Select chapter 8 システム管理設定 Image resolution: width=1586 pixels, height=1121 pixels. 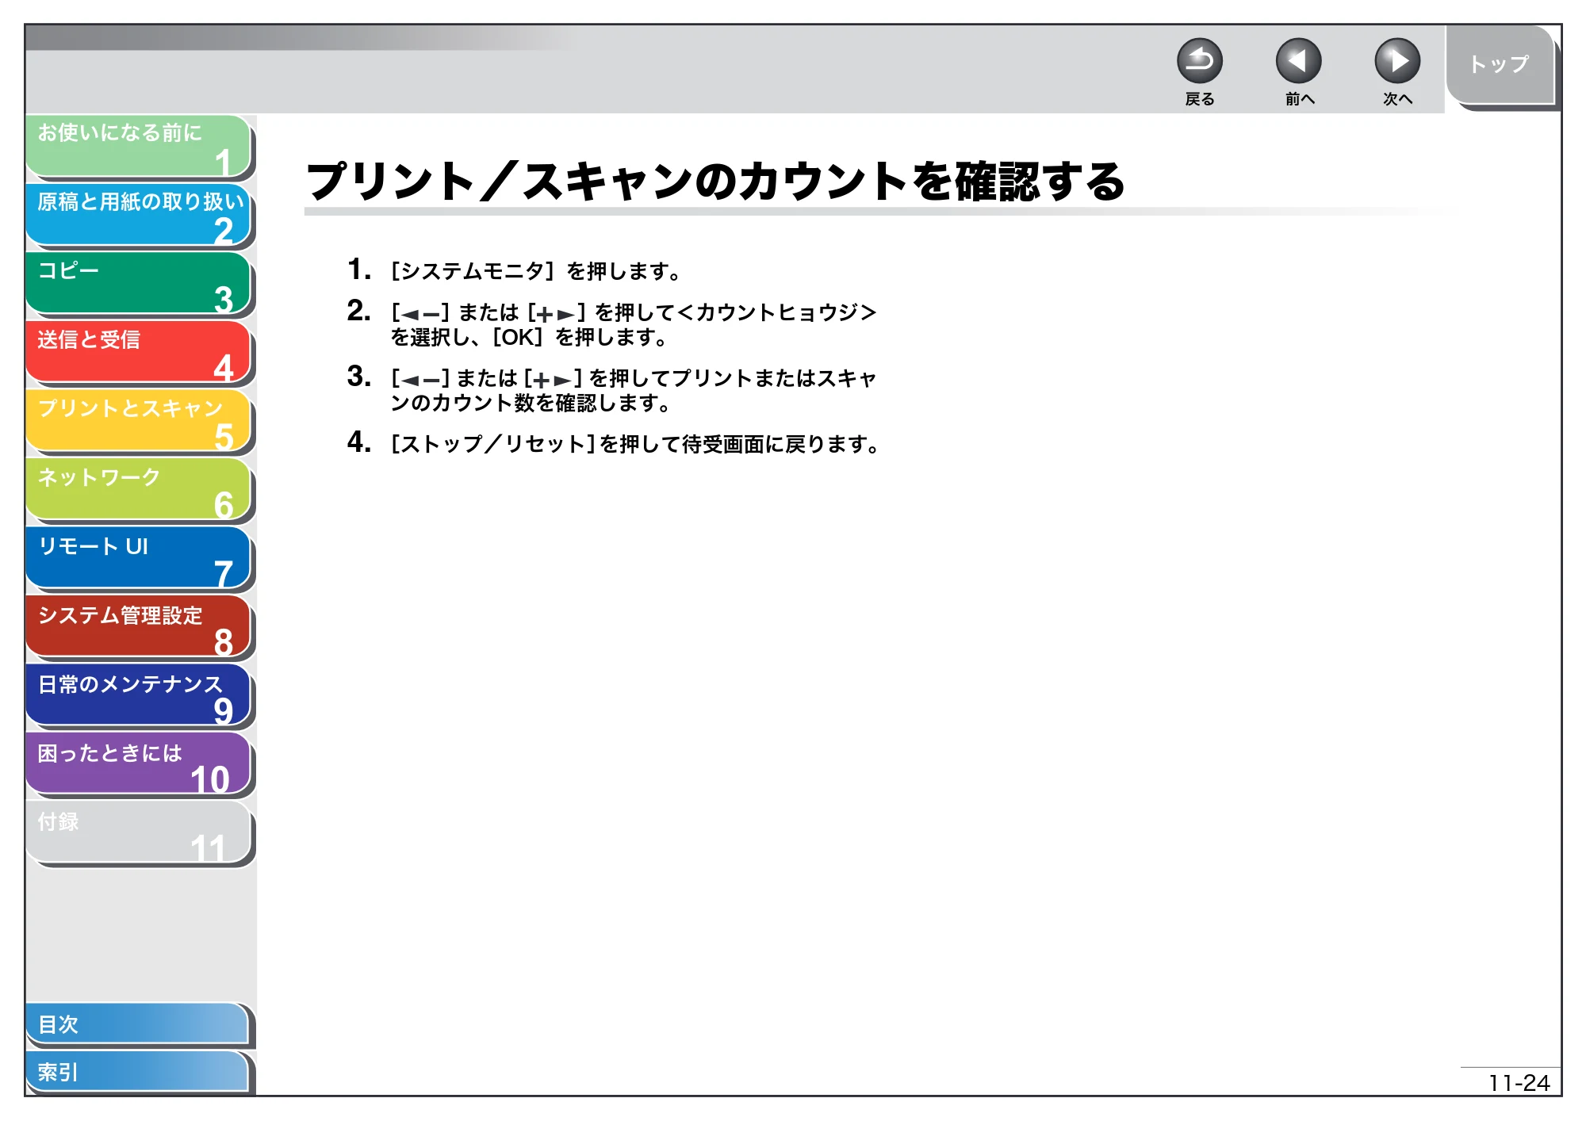coord(139,627)
